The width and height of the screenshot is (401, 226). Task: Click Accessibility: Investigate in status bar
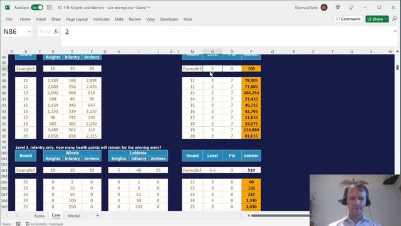point(44,223)
